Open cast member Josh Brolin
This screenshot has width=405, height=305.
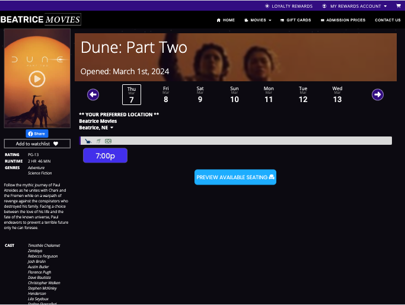pos(37,262)
